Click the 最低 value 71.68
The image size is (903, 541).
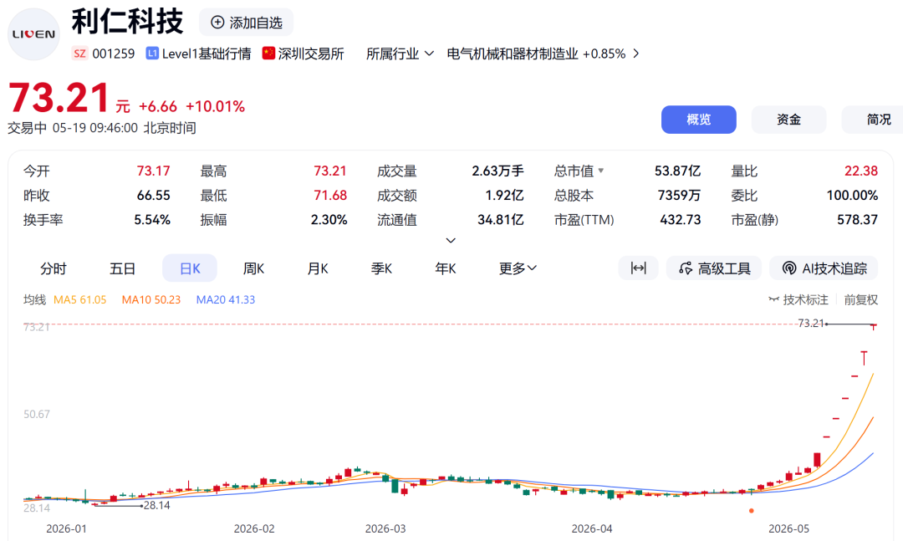coord(330,196)
